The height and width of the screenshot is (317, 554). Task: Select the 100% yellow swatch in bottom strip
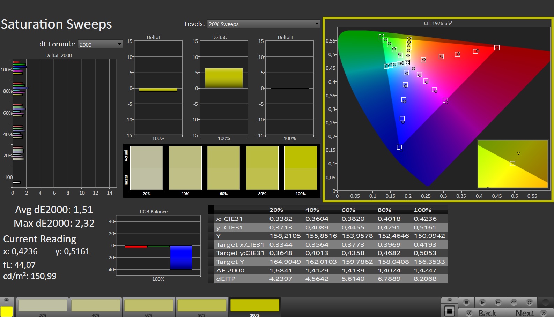point(255,306)
